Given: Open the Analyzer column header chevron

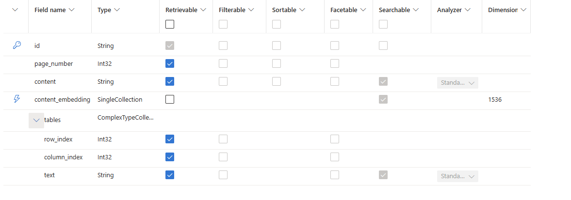Looking at the screenshot, I should [x=468, y=10].
